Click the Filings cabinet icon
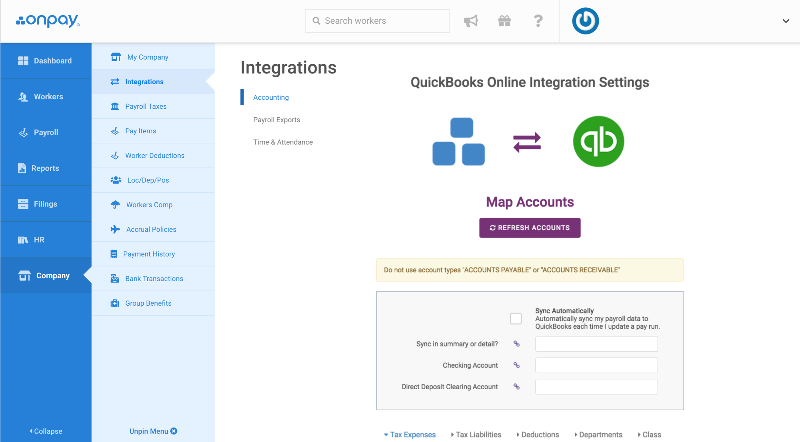 [x=23, y=204]
